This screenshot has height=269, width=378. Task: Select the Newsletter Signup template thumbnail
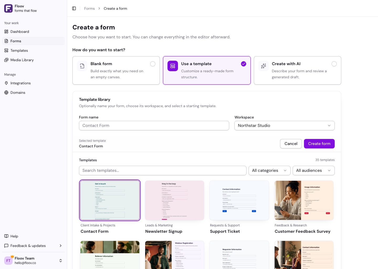tap(175, 200)
